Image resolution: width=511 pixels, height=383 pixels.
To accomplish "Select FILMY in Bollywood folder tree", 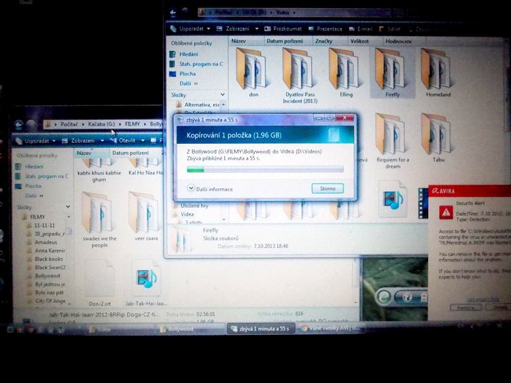I will point(37,217).
